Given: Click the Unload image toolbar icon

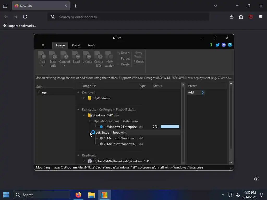Looking at the screenshot, I should click(x=87, y=55).
